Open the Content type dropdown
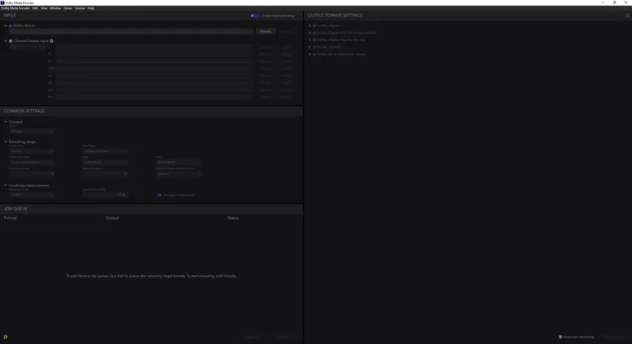632x344 pixels. click(32, 131)
